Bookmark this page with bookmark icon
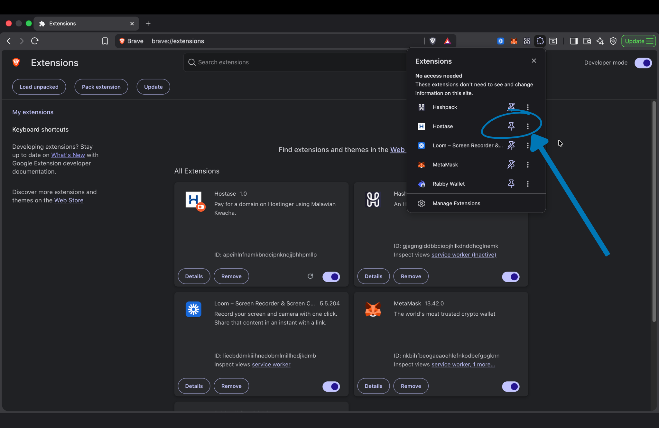This screenshot has width=659, height=428. (x=105, y=41)
